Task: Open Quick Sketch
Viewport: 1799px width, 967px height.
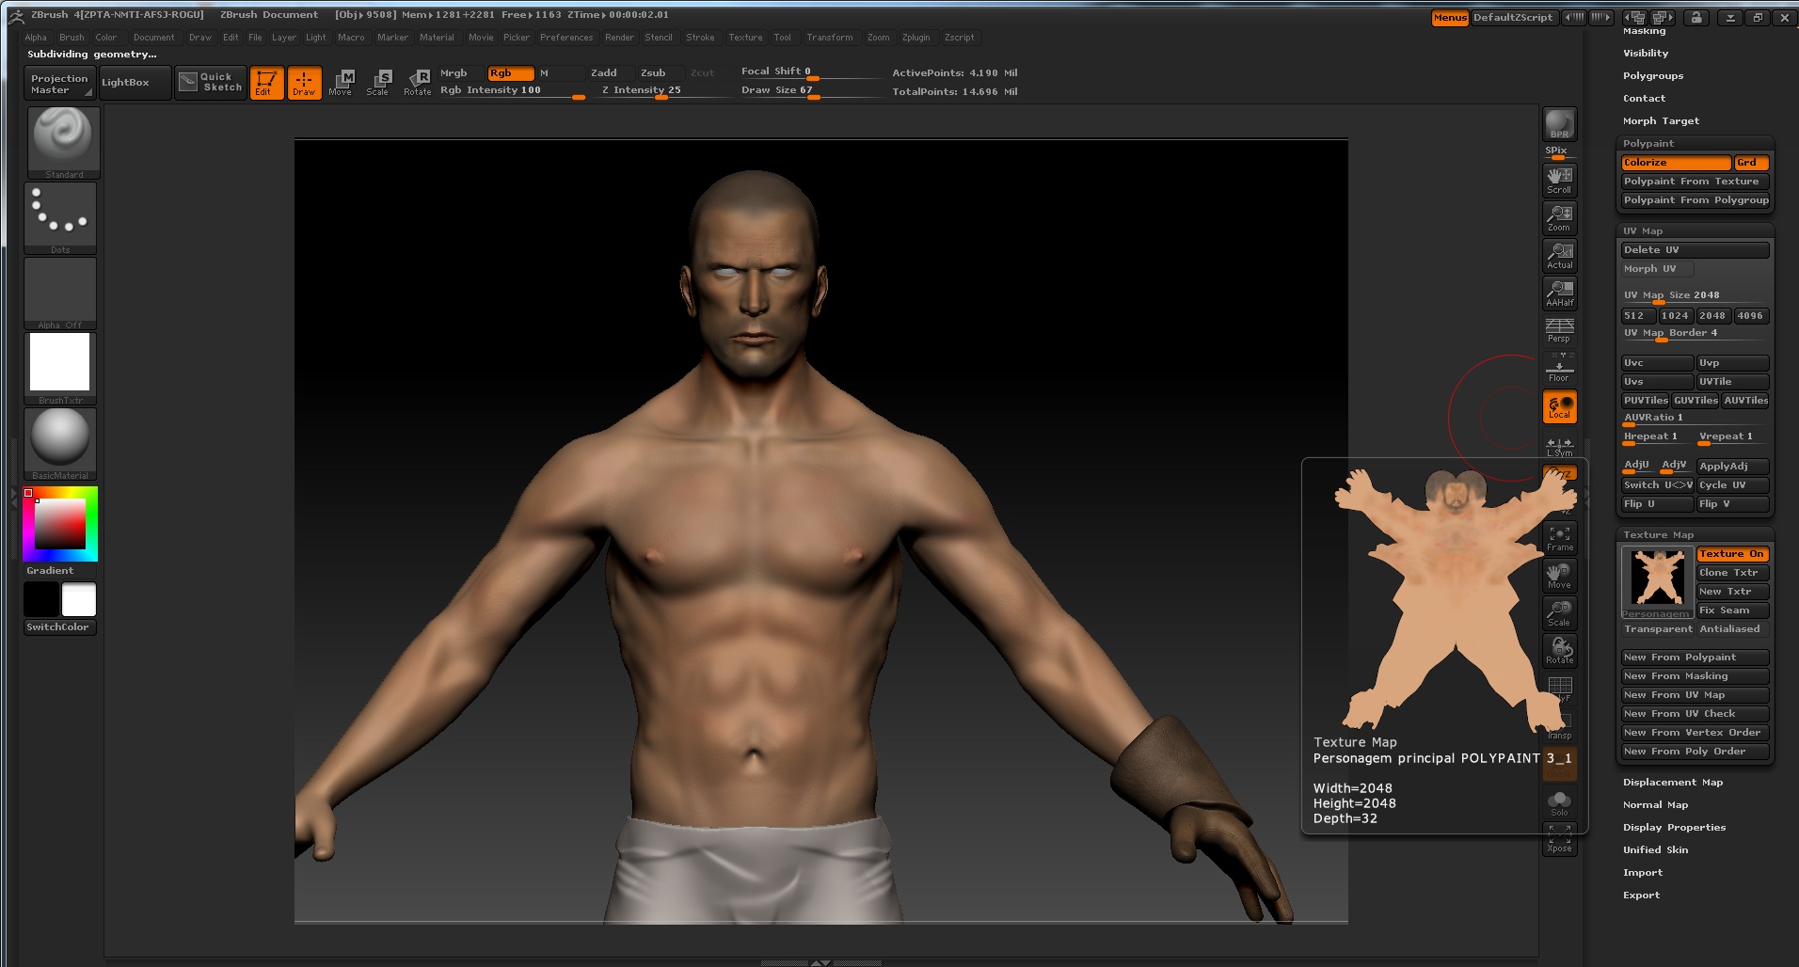Action: pyautogui.click(x=211, y=82)
